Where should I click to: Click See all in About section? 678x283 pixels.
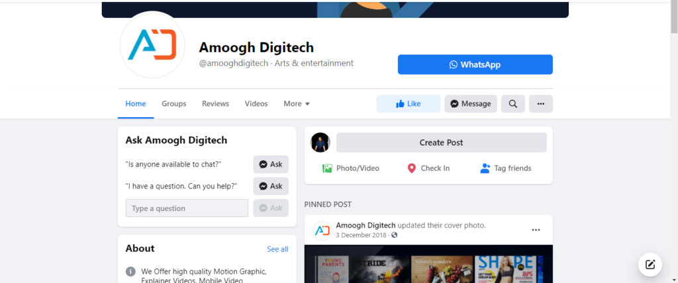point(277,249)
